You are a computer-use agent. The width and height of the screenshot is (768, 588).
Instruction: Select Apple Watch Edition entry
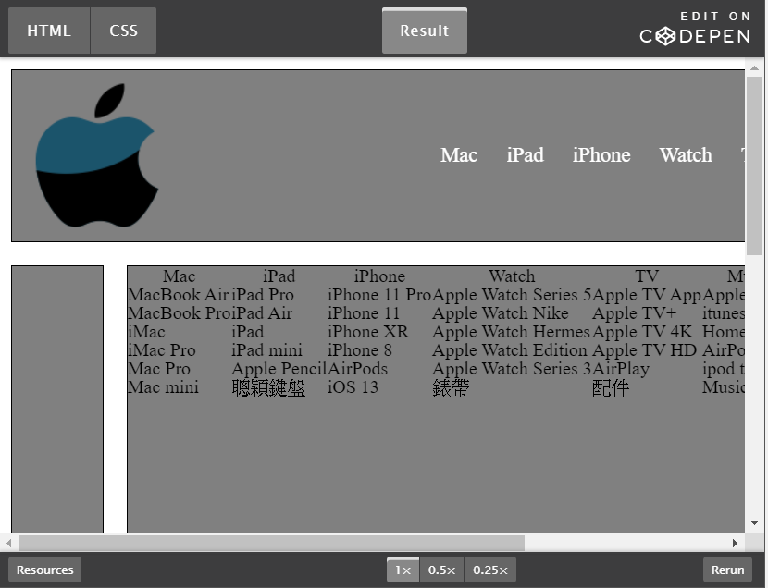point(510,350)
